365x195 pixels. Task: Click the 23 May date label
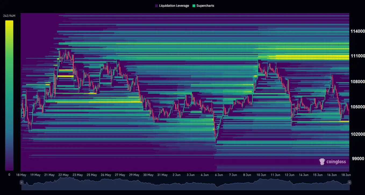coord(78,175)
